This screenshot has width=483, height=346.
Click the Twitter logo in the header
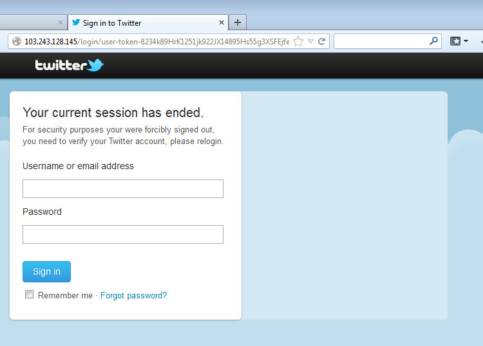[70, 65]
